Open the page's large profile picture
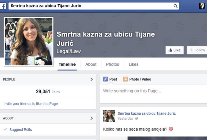This screenshot has width=207, height=140. tap(28, 41)
